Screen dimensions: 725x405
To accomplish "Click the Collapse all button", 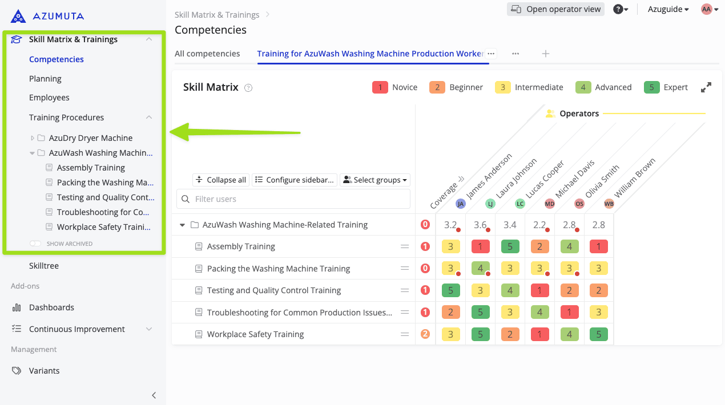I will point(221,180).
